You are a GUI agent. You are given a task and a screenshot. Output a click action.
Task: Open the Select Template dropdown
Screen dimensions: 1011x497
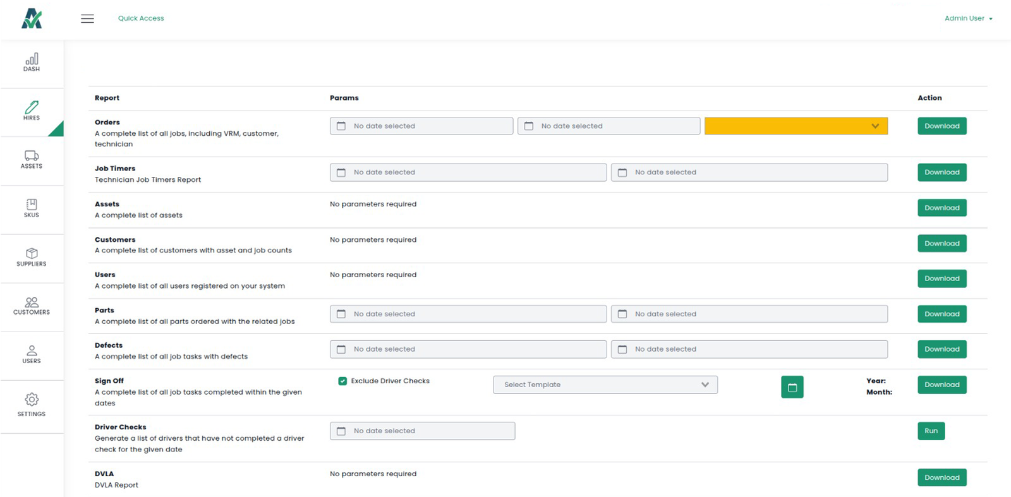tap(605, 385)
